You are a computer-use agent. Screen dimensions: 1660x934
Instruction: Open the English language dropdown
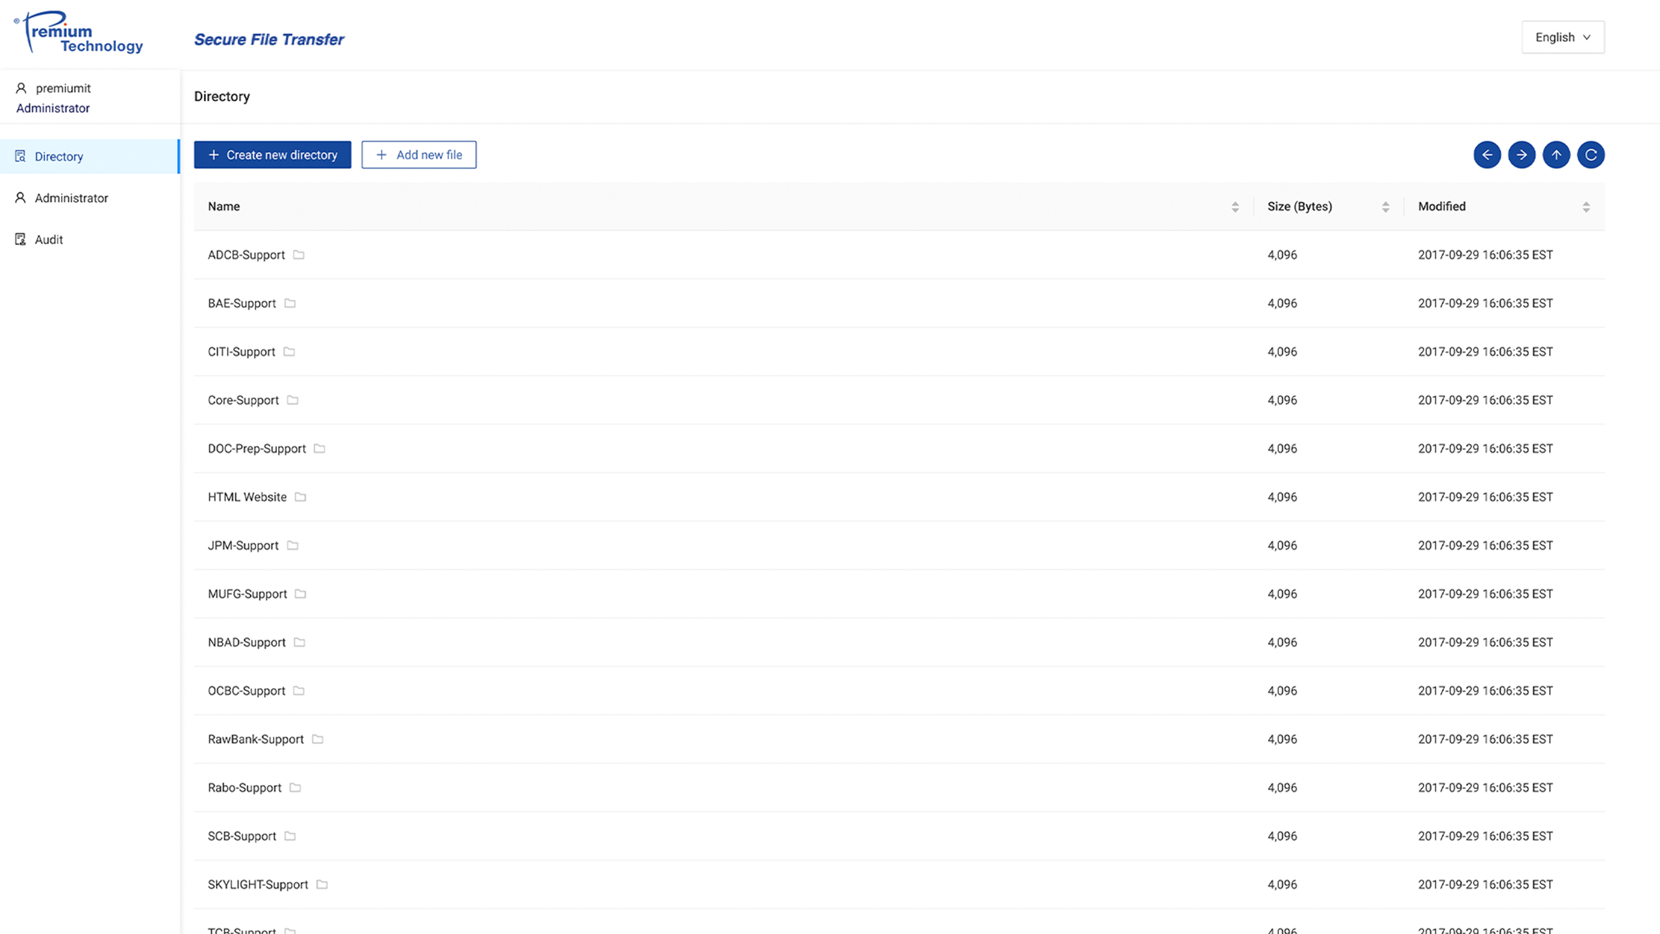point(1563,37)
